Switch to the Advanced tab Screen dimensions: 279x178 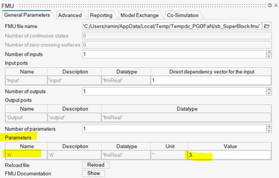[x=69, y=15]
